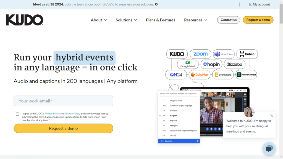Check the privacy policy agreement checkbox
Screen dimensions: 283x159
[x=18, y=114]
